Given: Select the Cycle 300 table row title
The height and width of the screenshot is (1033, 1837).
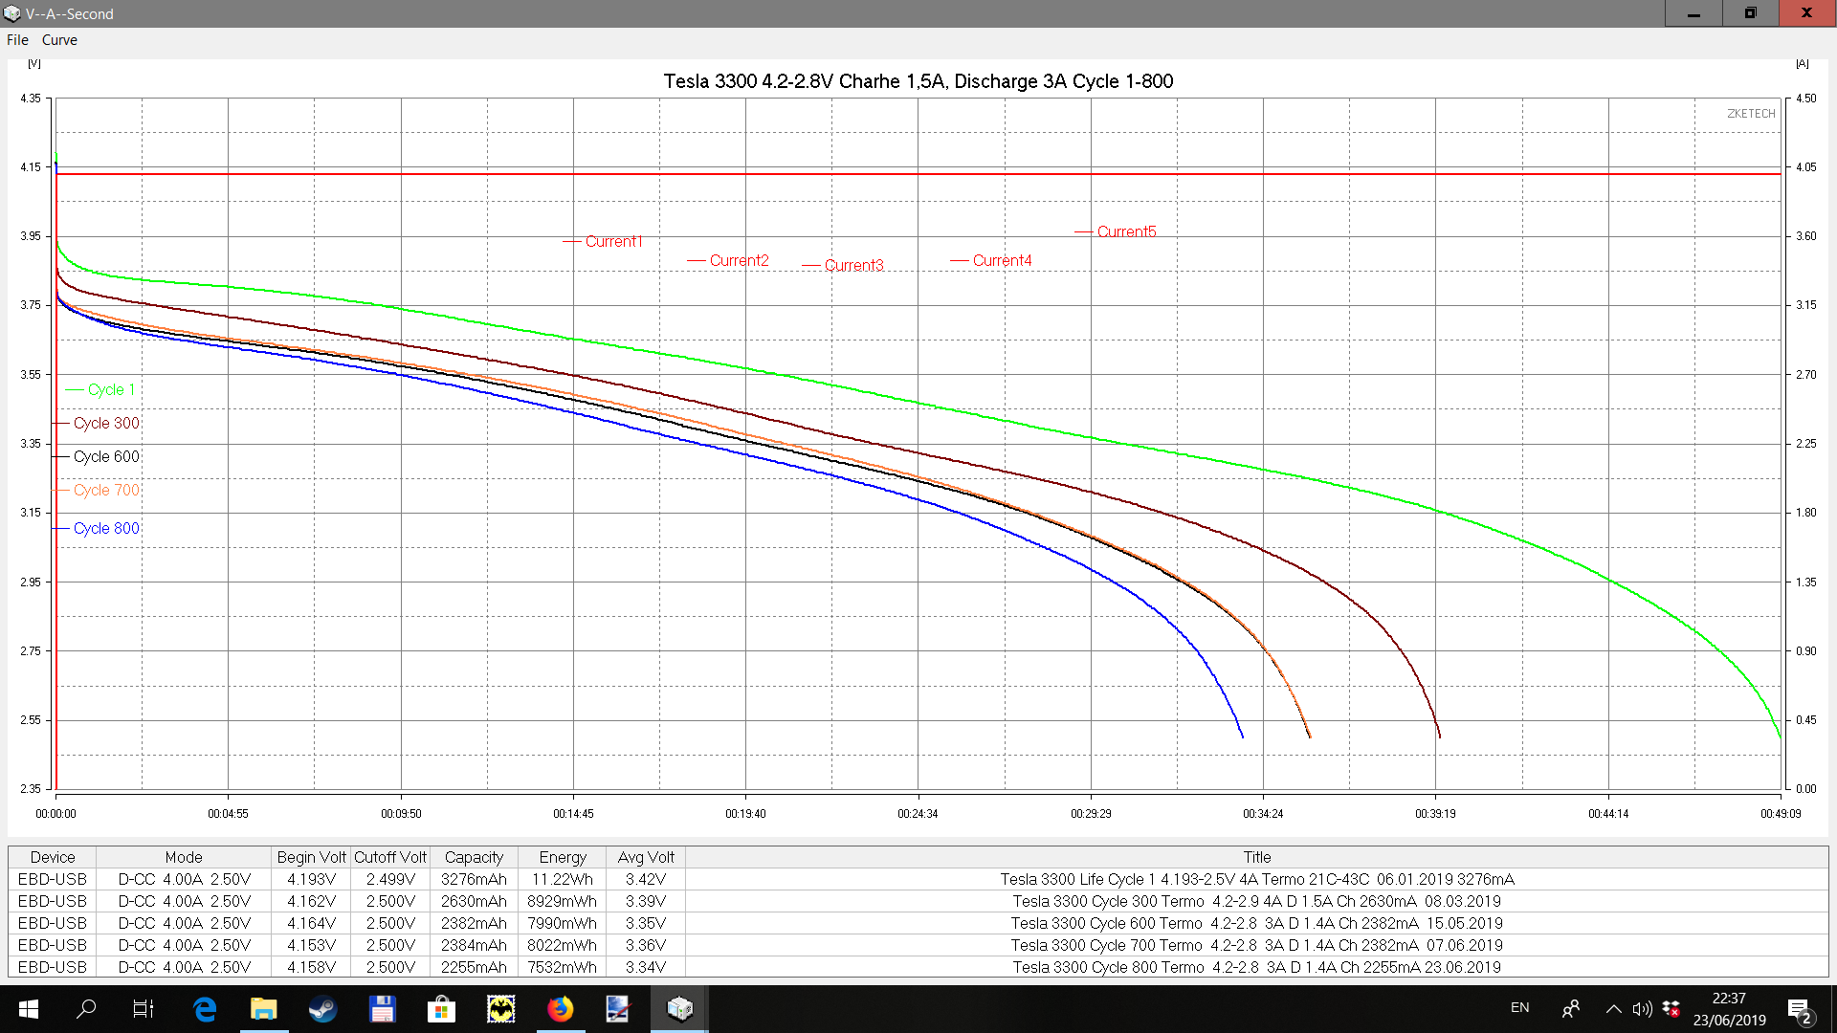Looking at the screenshot, I should click(1256, 901).
